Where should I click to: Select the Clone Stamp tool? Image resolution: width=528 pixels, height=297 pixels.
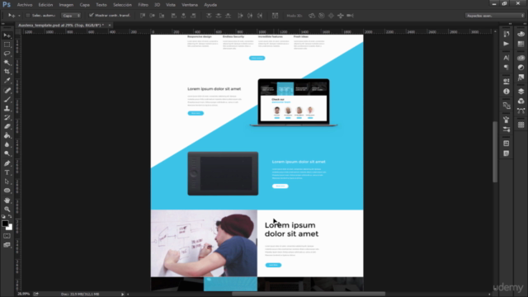(x=7, y=108)
